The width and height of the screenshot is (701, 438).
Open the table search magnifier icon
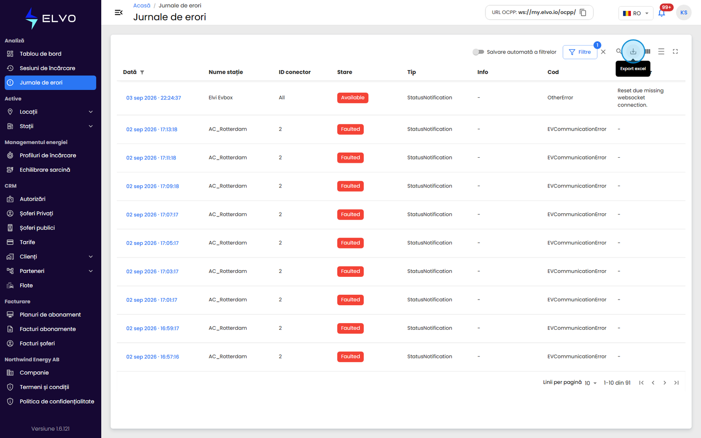pyautogui.click(x=619, y=51)
